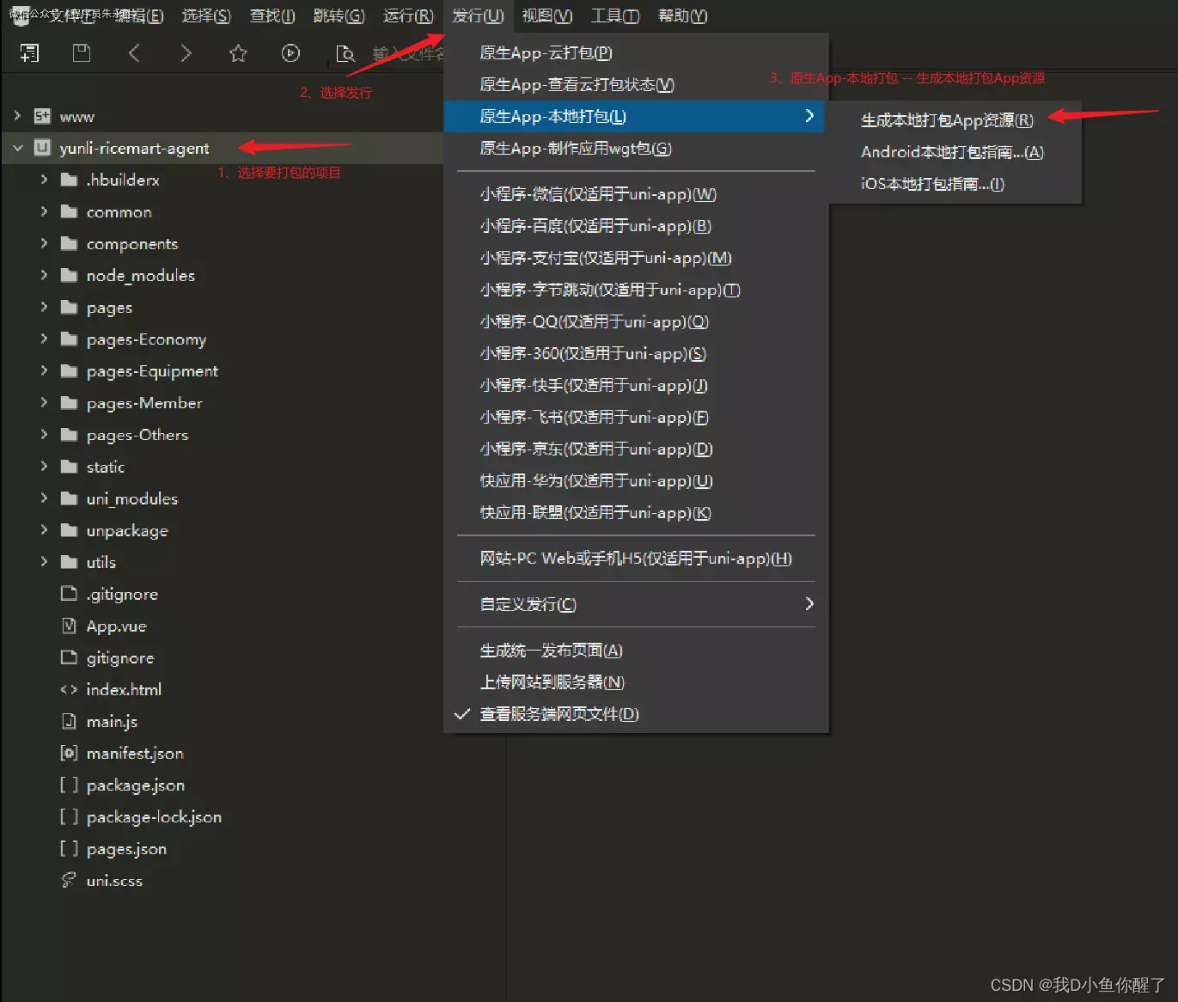Image resolution: width=1178 pixels, height=1002 pixels.
Task: Go forward with the right arrow icon
Action: (186, 53)
